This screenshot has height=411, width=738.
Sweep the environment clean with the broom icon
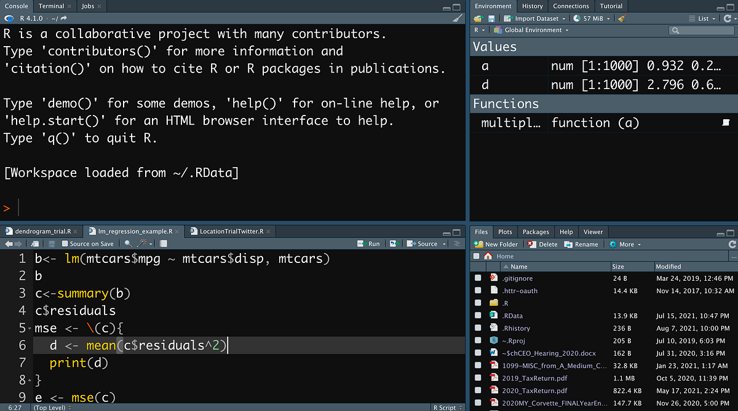click(621, 18)
